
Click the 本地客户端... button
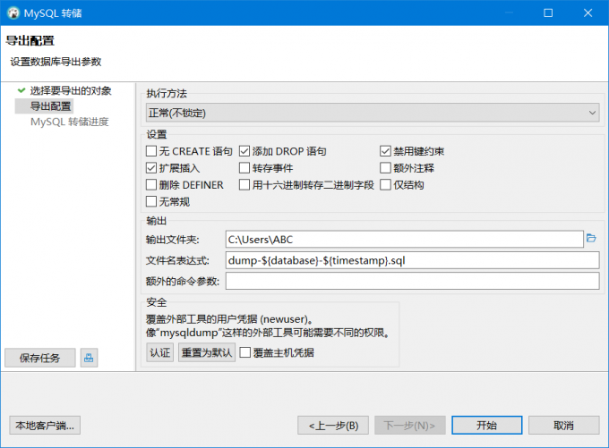coord(45,426)
